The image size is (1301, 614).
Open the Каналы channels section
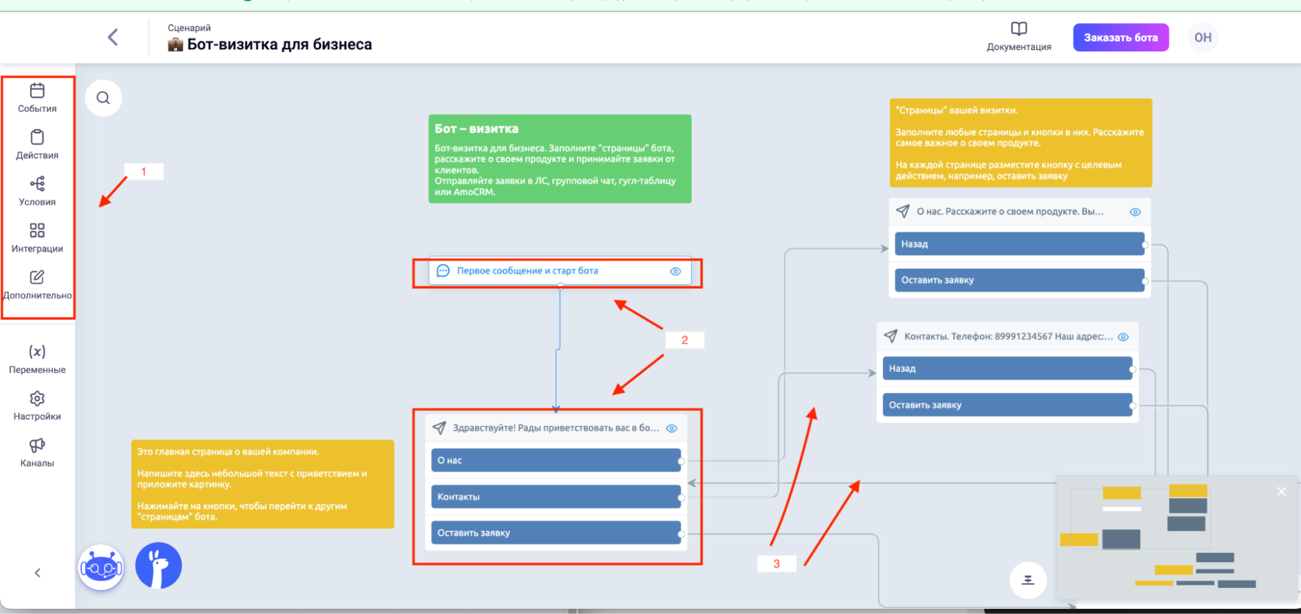coord(37,453)
